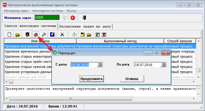Click the open folder icon beside floppy disk
The height and width of the screenshot is (111, 205).
(x=89, y=35)
